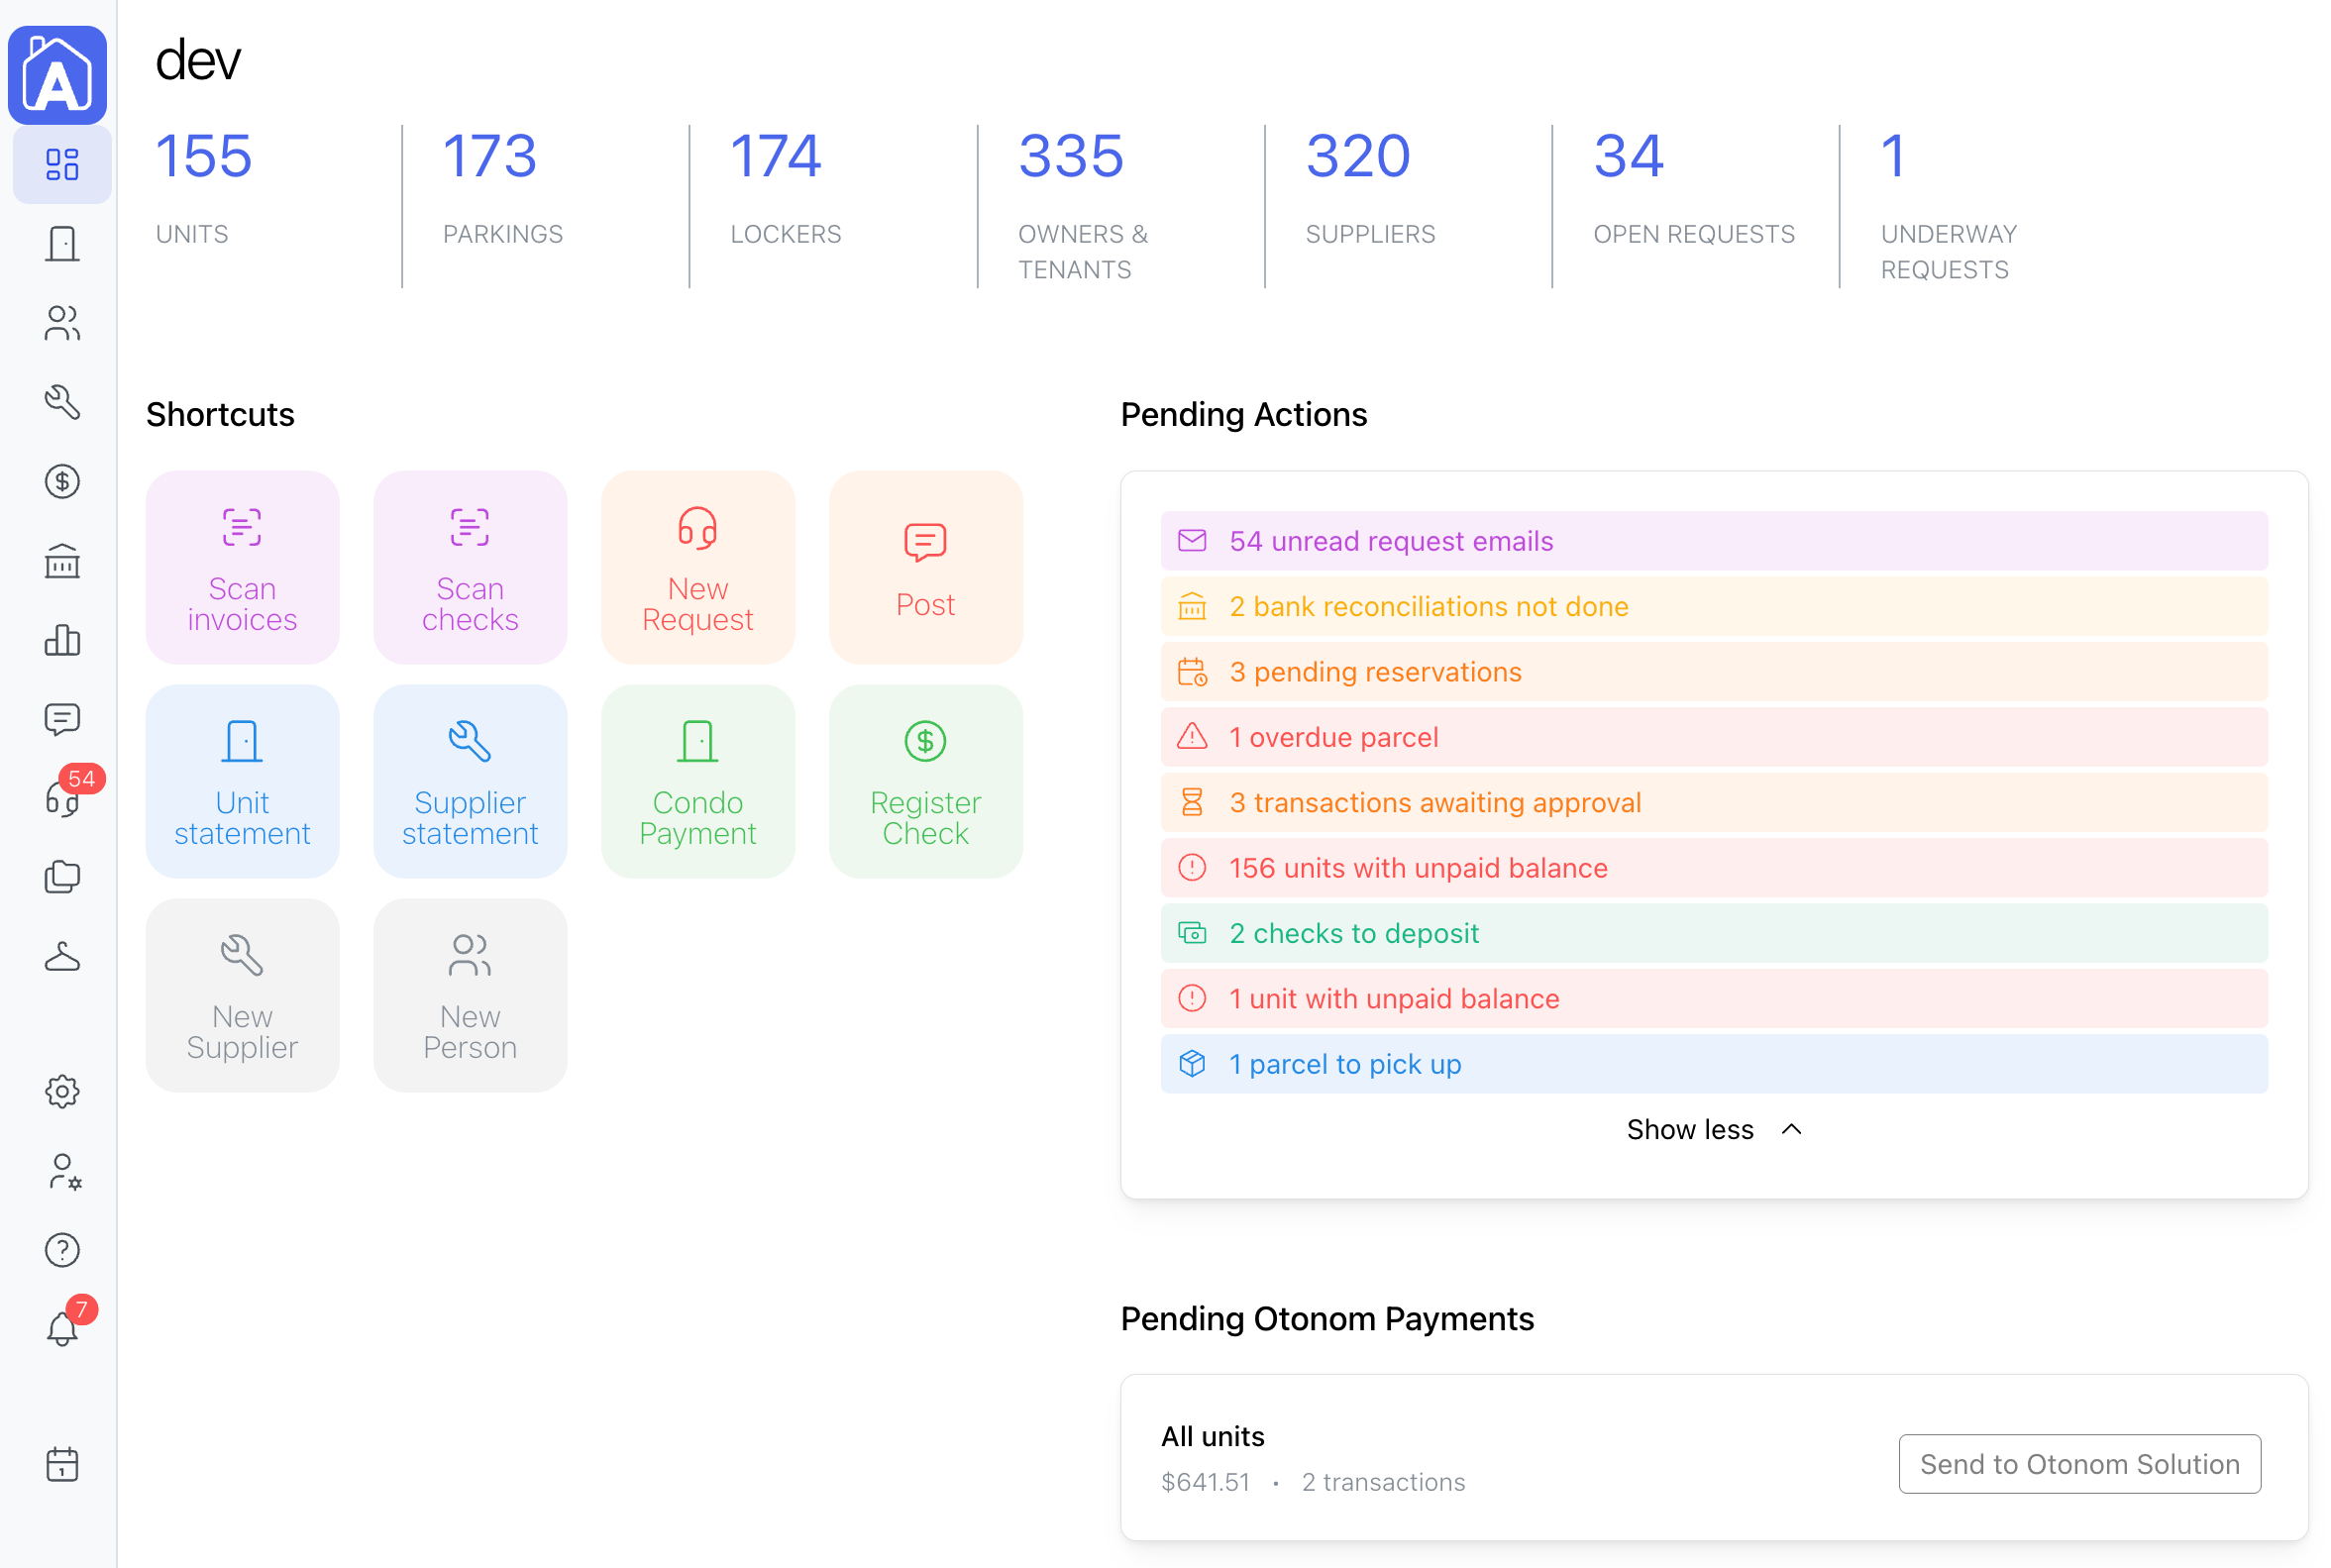Open the Scan invoices shortcut
The image size is (2331, 1568).
coord(242,567)
